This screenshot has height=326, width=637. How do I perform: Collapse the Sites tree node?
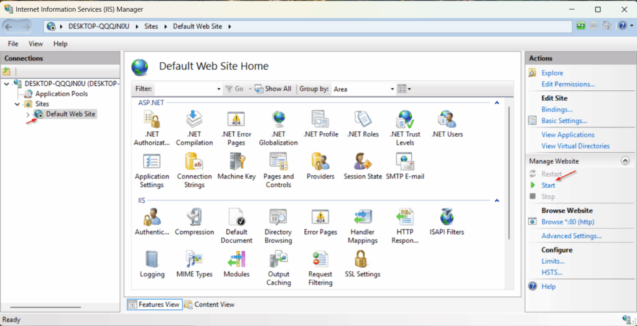17,104
